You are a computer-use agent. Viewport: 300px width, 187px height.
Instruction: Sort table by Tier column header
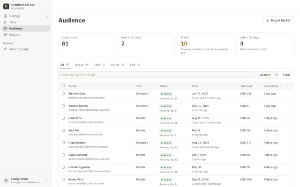point(139,86)
